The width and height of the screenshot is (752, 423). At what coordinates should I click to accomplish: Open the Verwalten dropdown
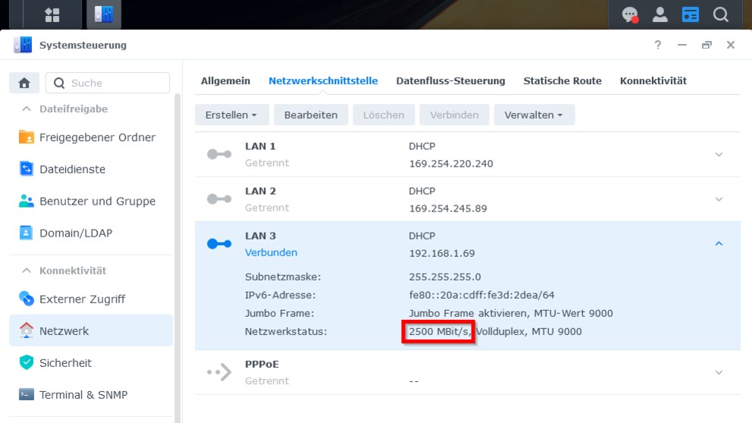pos(534,115)
